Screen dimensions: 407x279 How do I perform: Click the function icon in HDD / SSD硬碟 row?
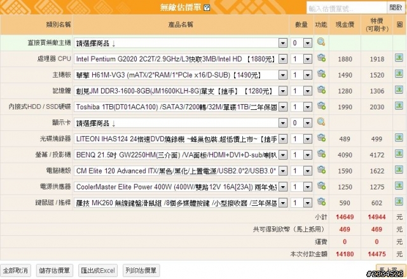point(321,105)
